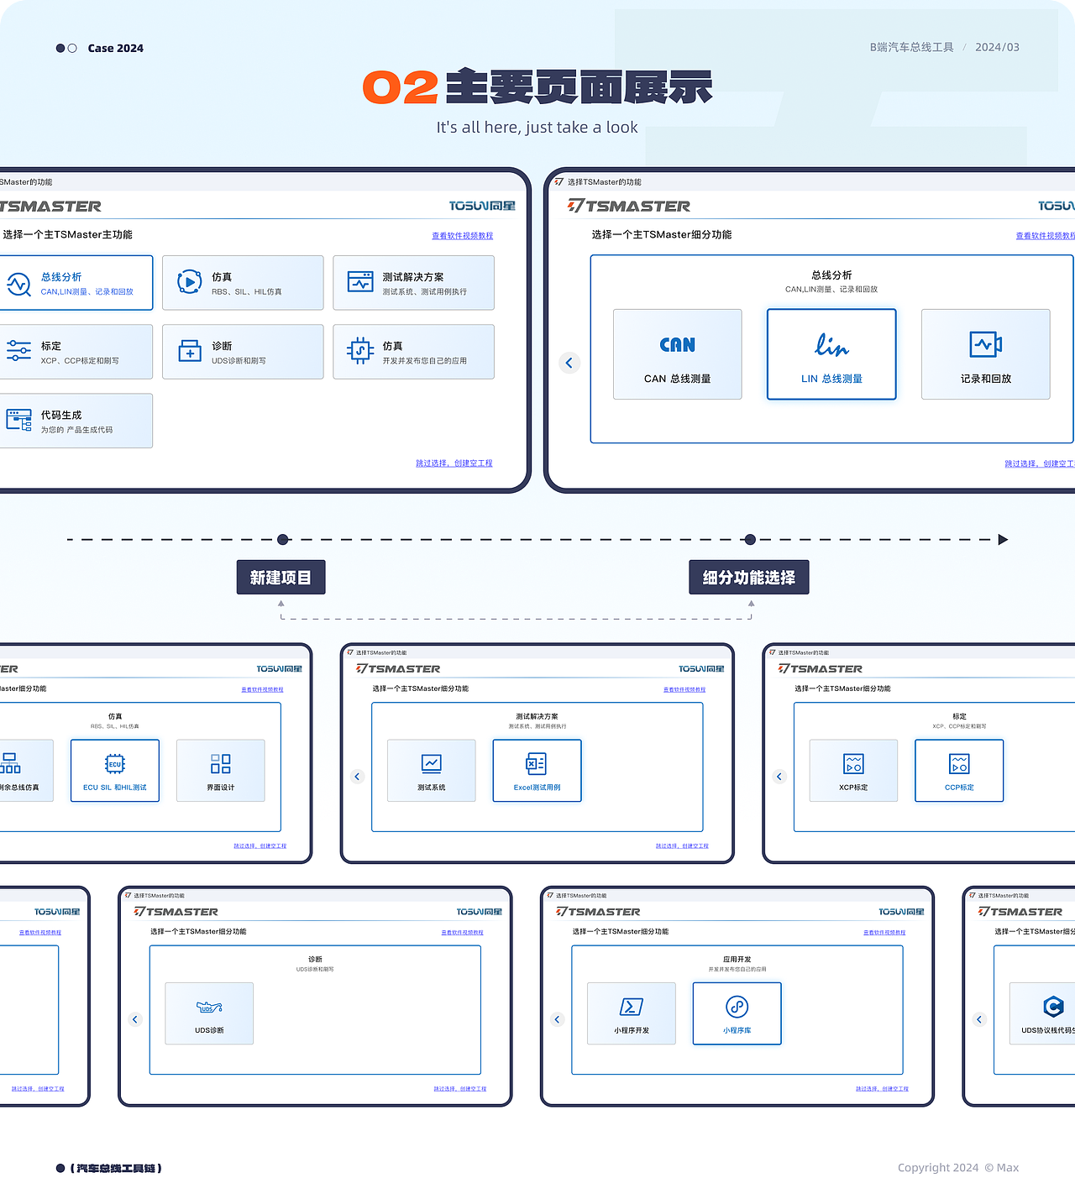
Task: Go back using chevron beside UDS协议栈代码 tile
Action: (x=979, y=1019)
